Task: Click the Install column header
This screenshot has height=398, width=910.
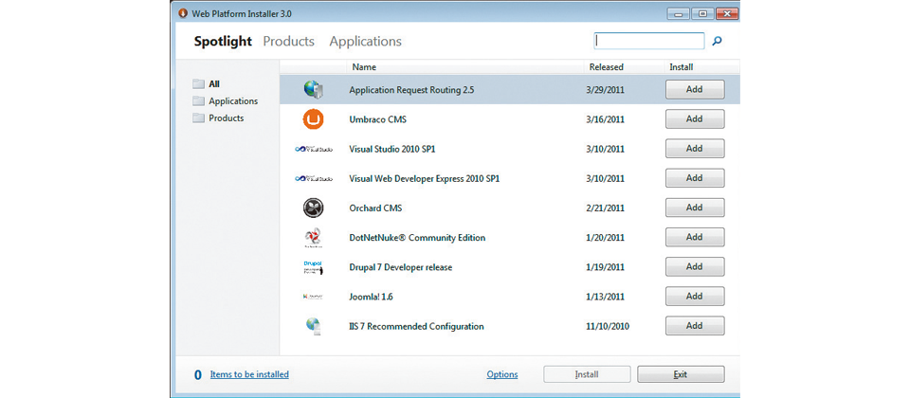Action: [x=682, y=66]
